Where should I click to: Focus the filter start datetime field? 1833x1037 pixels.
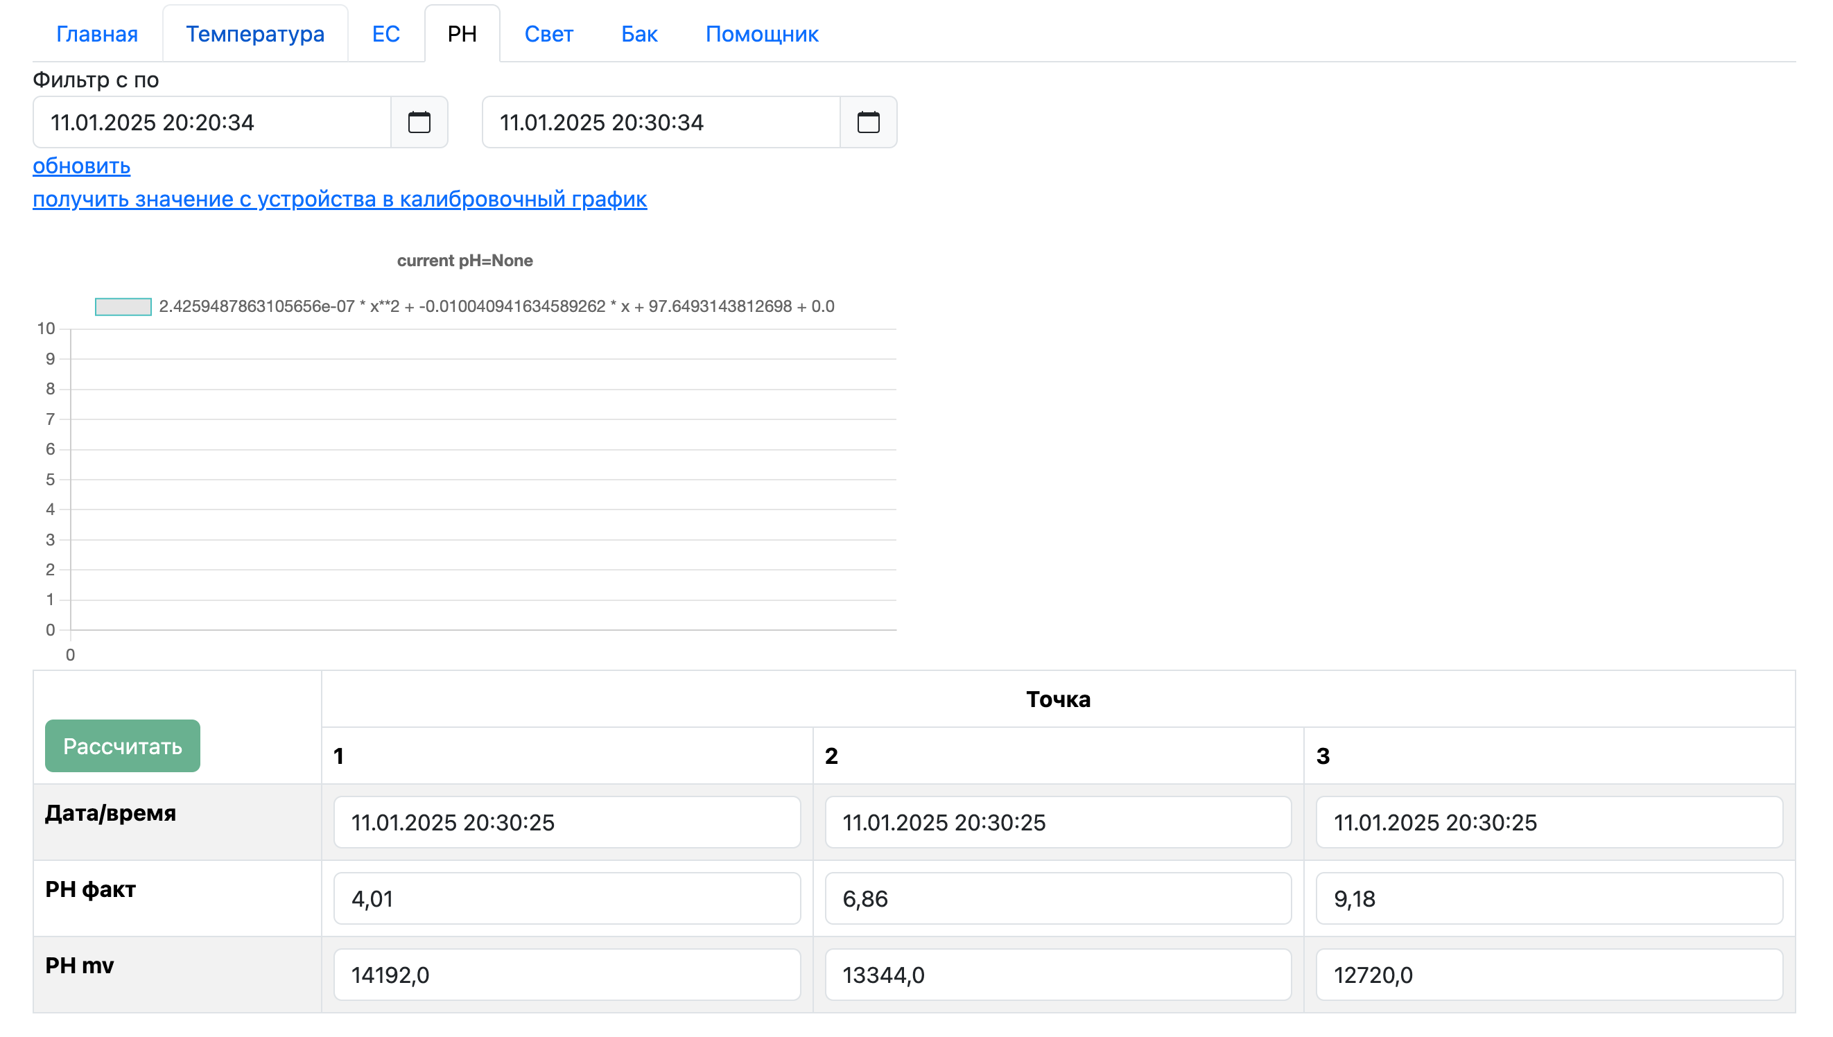212,123
